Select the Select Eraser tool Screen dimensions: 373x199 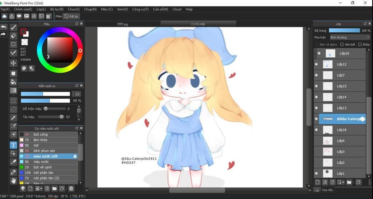[x=13, y=134]
